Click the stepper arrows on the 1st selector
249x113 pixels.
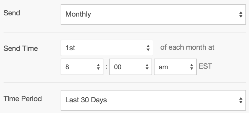tap(148, 48)
